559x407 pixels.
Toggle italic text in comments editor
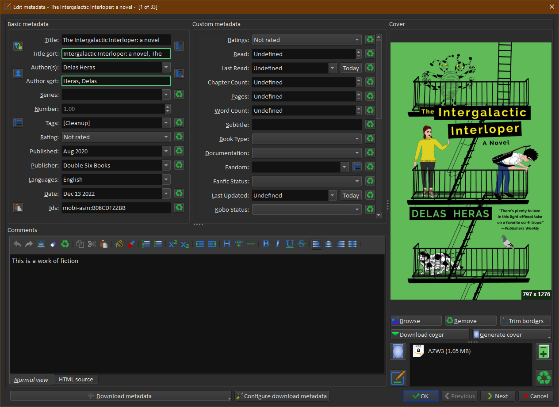pos(278,244)
